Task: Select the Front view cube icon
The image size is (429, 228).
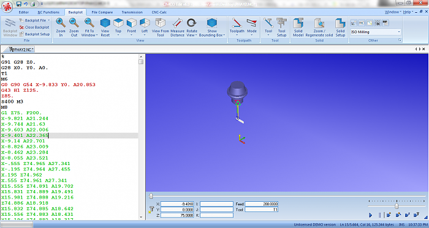Action: click(x=131, y=23)
